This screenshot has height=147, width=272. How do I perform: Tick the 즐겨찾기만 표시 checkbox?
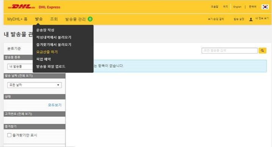[x=9, y=135]
